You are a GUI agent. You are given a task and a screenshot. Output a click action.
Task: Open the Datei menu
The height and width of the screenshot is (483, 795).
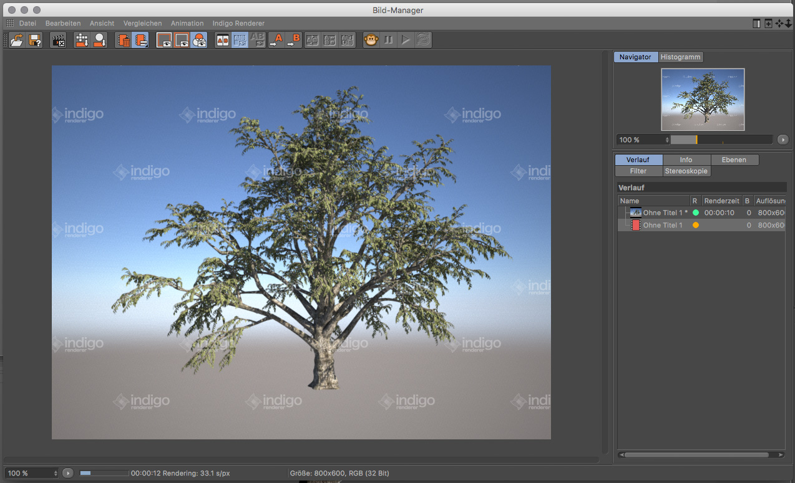point(27,23)
